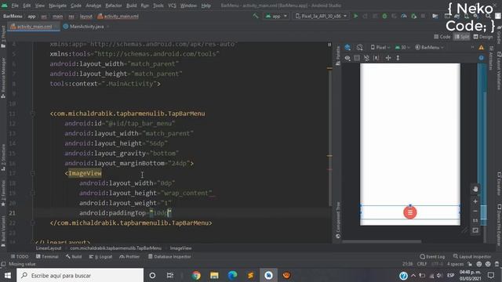Toggle View Options eye icon in designer
The width and height of the screenshot is (502, 282).
[x=347, y=58]
